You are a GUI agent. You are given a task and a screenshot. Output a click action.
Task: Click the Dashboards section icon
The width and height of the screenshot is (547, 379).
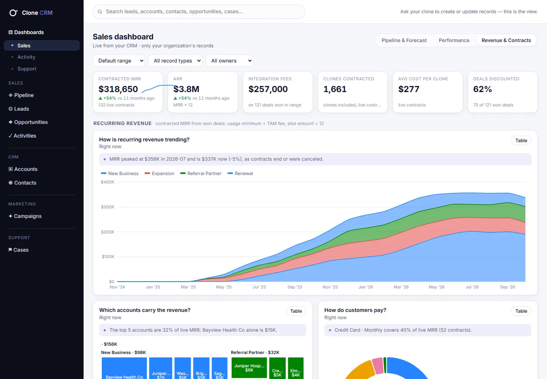[11, 32]
